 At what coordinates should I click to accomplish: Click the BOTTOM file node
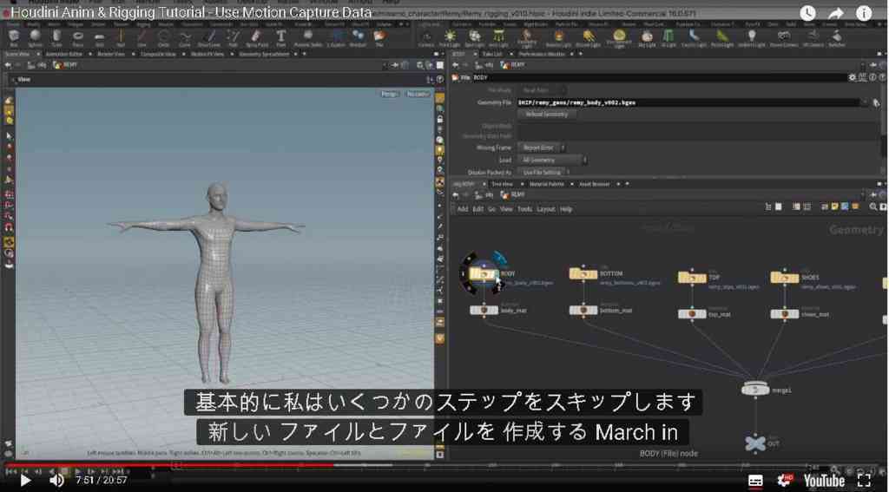(x=583, y=274)
